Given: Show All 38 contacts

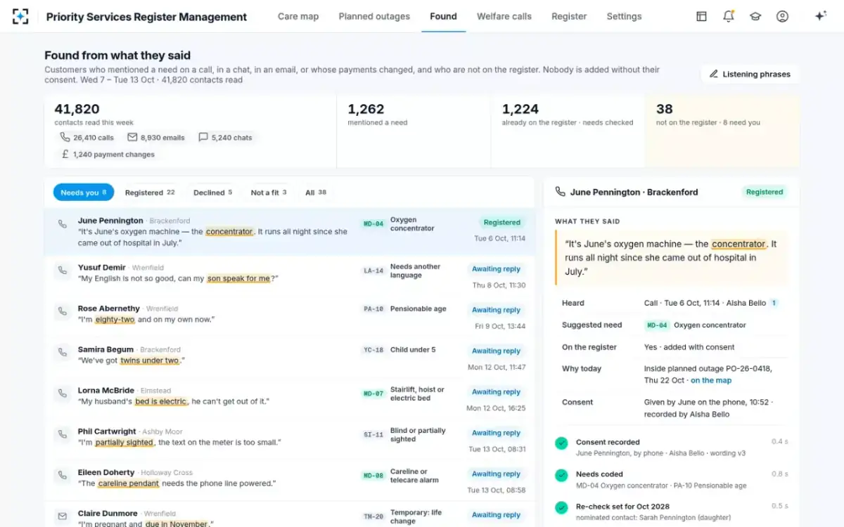Looking at the screenshot, I should pos(316,193).
